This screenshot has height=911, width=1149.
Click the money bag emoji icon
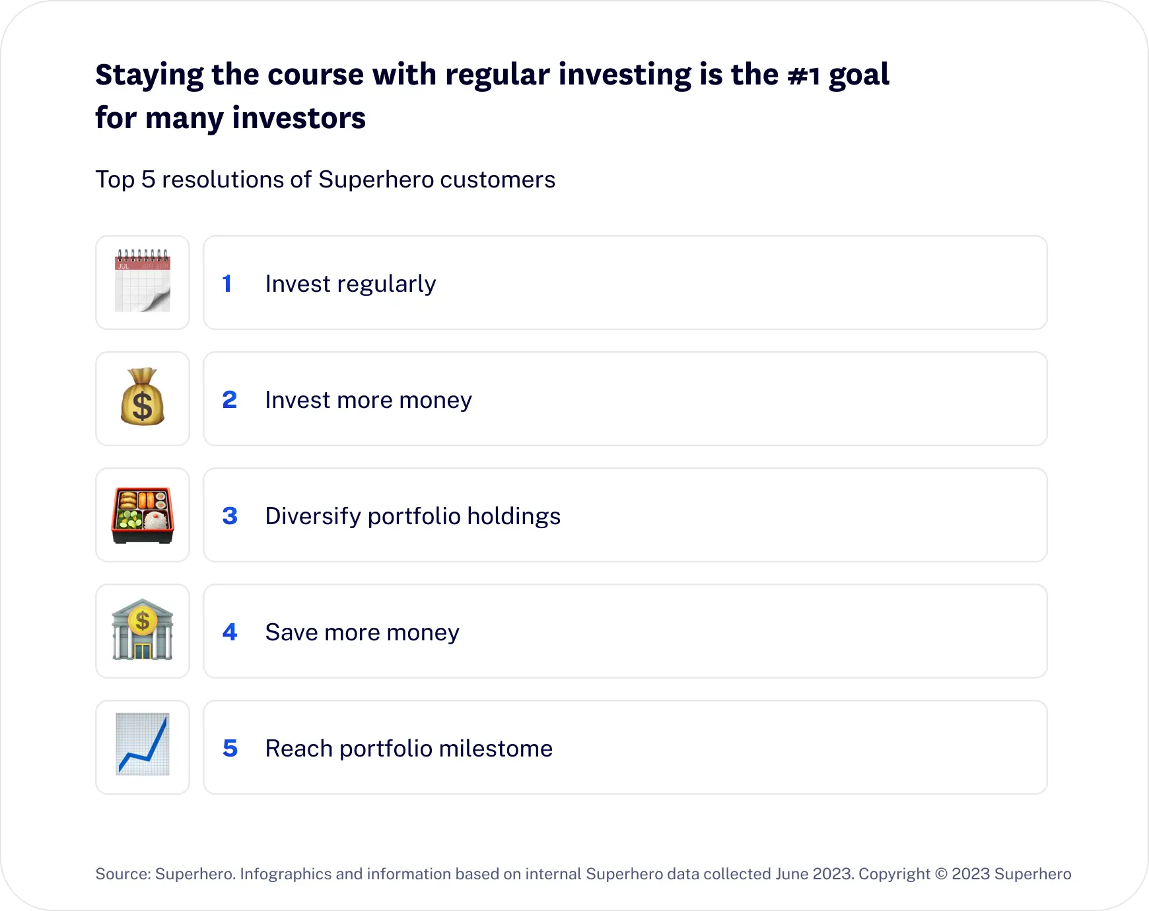click(143, 397)
